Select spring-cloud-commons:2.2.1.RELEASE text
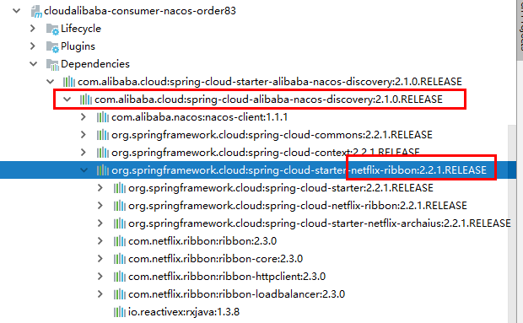 click(340, 135)
